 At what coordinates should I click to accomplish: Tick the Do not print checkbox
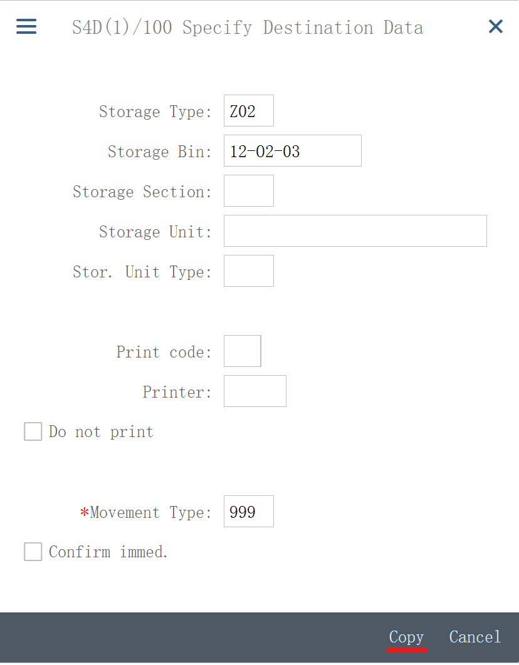pyautogui.click(x=33, y=432)
